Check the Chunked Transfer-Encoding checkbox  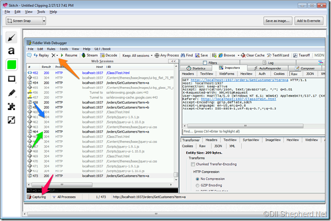(x=193, y=164)
